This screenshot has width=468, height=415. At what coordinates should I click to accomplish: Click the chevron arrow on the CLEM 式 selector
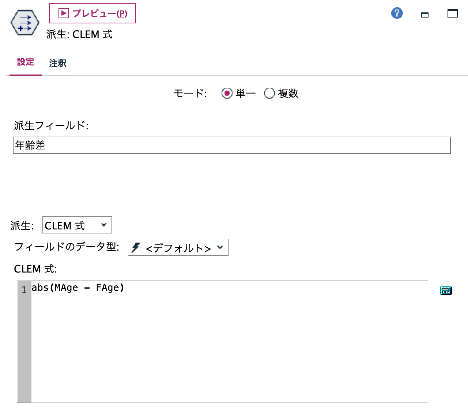[x=105, y=225]
